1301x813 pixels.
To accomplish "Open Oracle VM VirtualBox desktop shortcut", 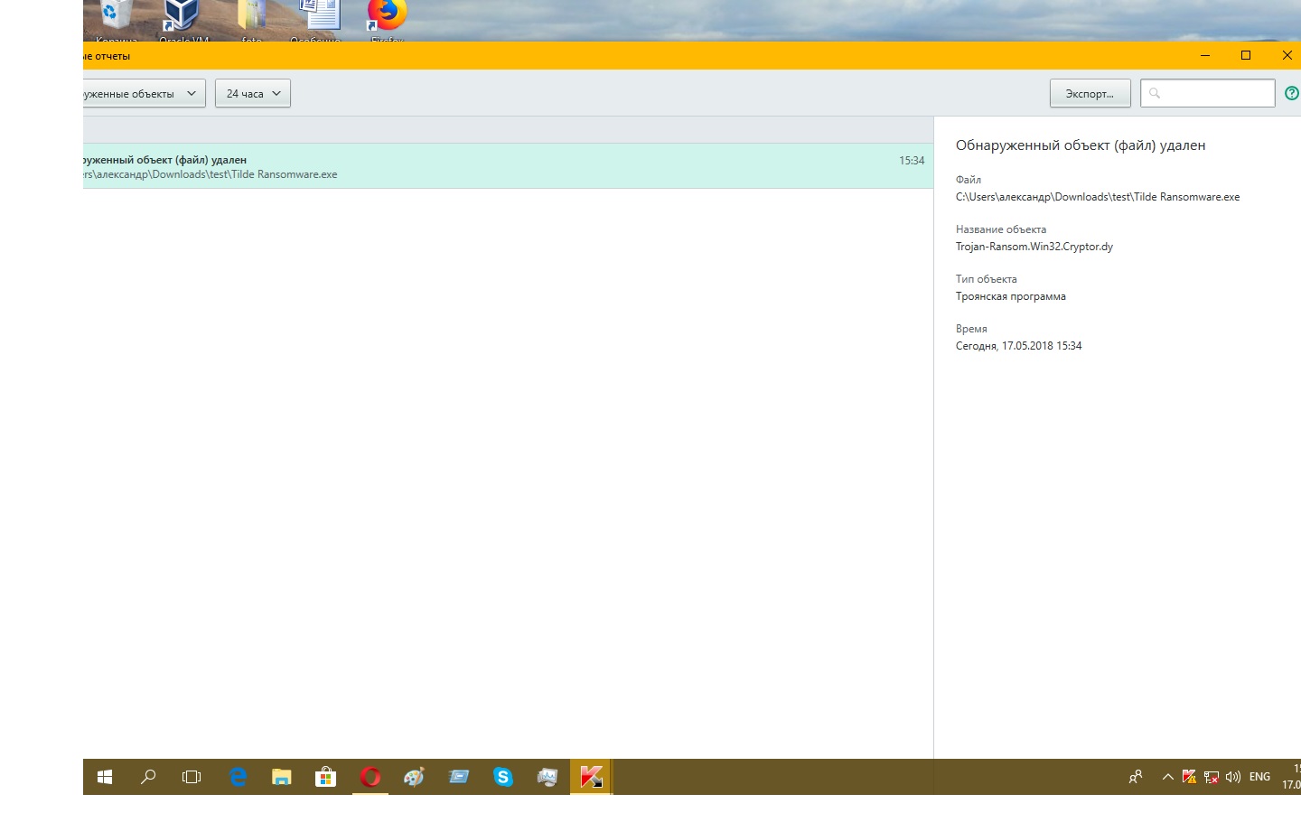I will coord(183,20).
